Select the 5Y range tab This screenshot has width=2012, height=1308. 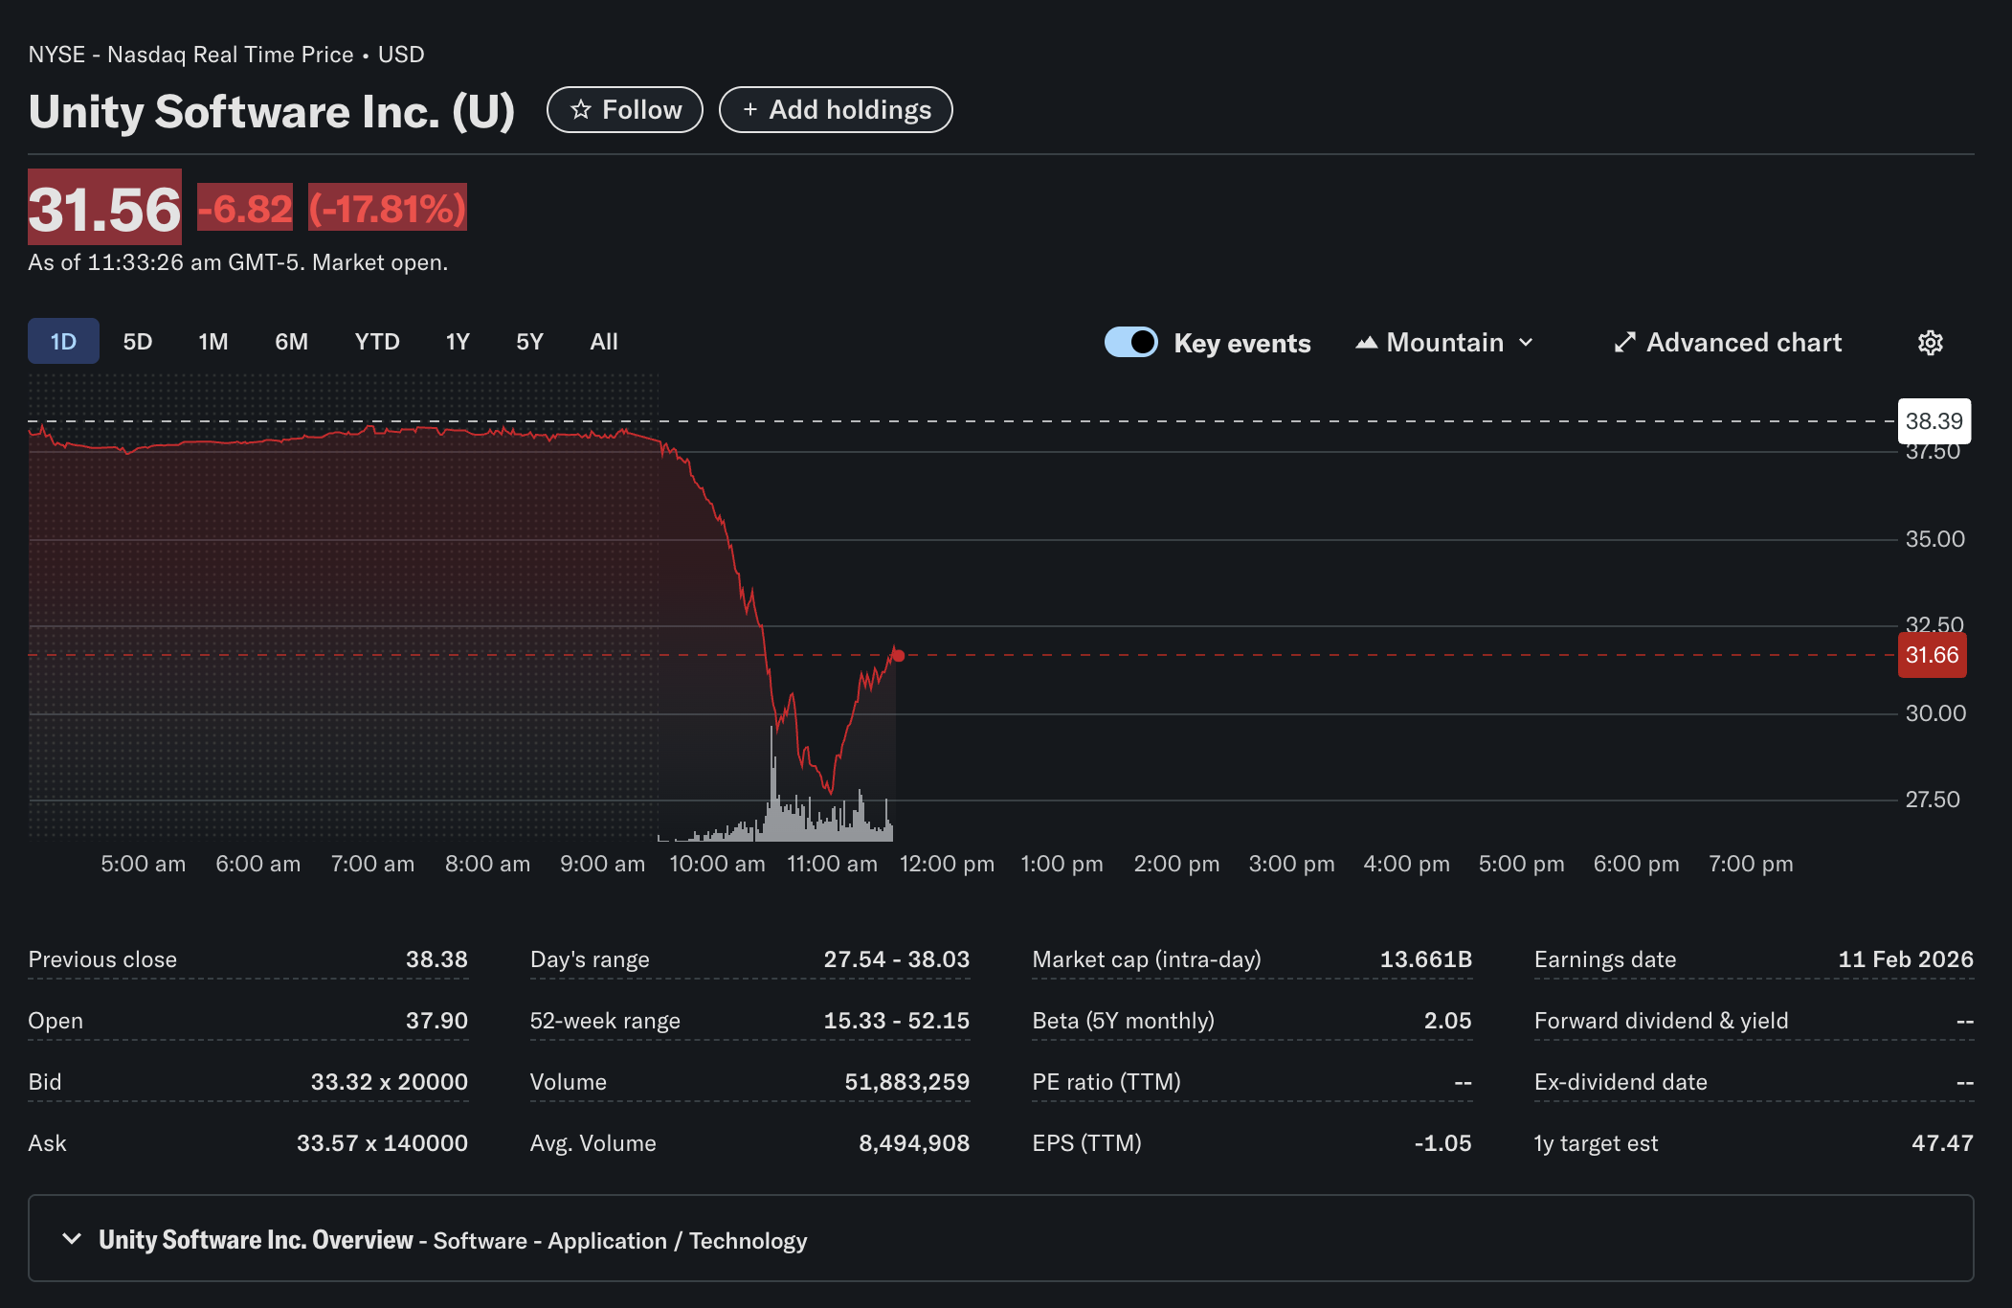529,342
